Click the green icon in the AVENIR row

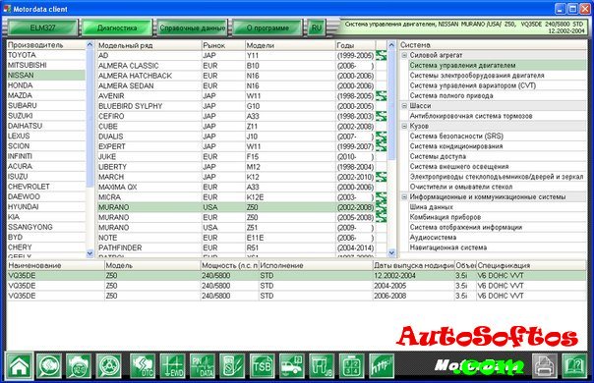pos(382,96)
